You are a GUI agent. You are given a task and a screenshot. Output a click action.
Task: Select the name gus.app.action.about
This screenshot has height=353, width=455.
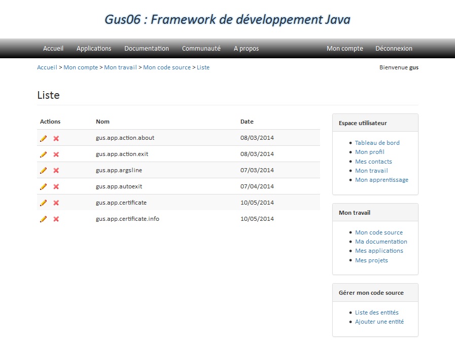pyautogui.click(x=125, y=138)
